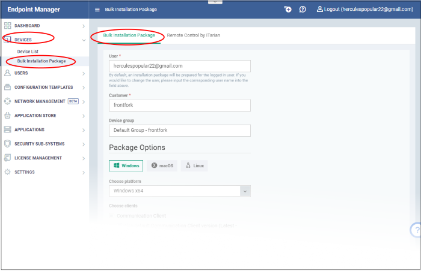Viewport: 421px width, 271px height.
Task: Expand the Applications chevron
Action: (x=84, y=130)
